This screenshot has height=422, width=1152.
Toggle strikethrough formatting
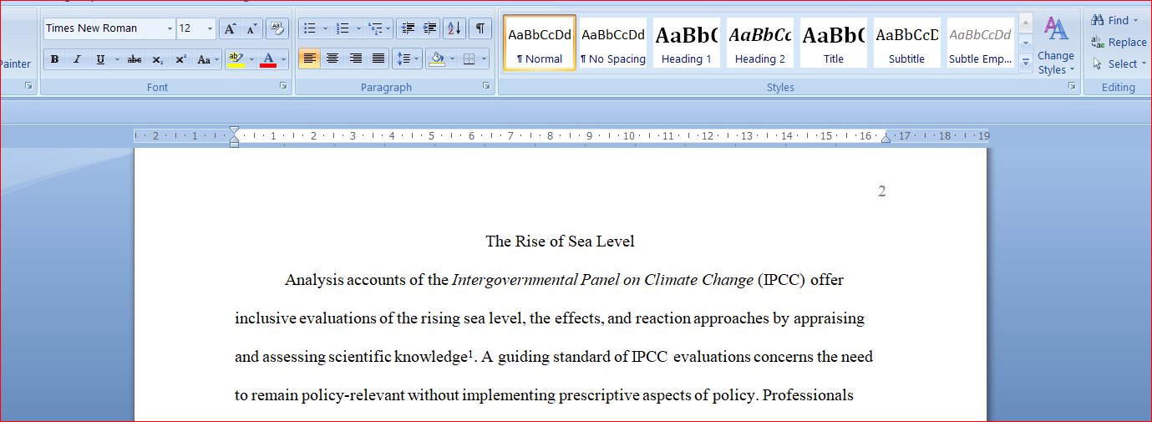[134, 59]
